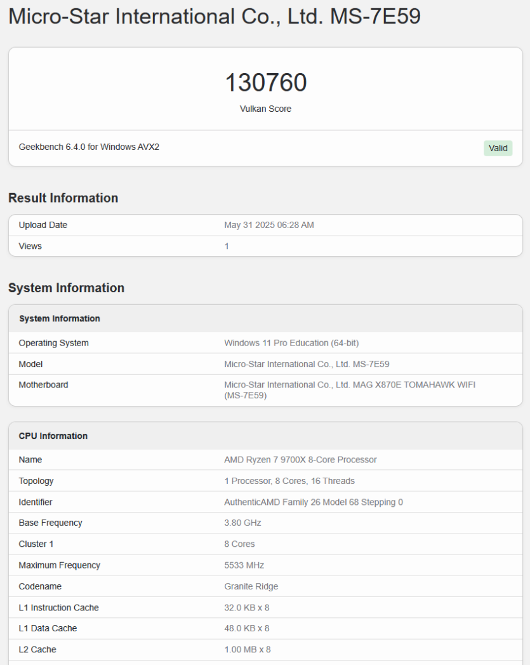Select the upload date May 31 2025 06:28 AM
This screenshot has width=530, height=665.
click(x=269, y=225)
